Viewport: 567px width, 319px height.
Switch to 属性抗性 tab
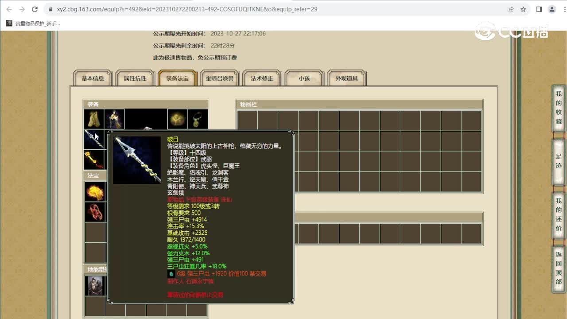point(135,78)
